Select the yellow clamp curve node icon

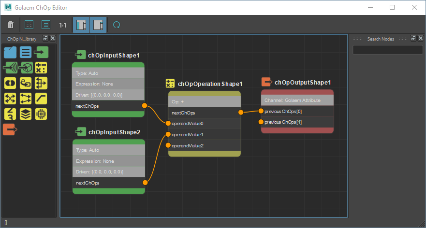(x=41, y=99)
